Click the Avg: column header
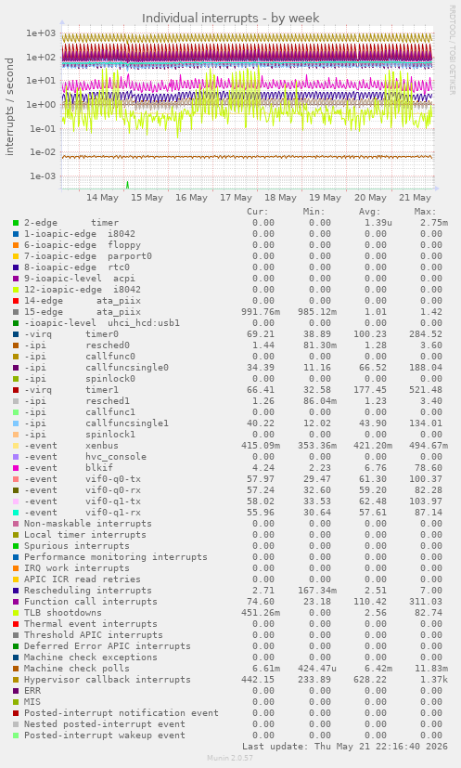461x768 pixels. (x=369, y=212)
